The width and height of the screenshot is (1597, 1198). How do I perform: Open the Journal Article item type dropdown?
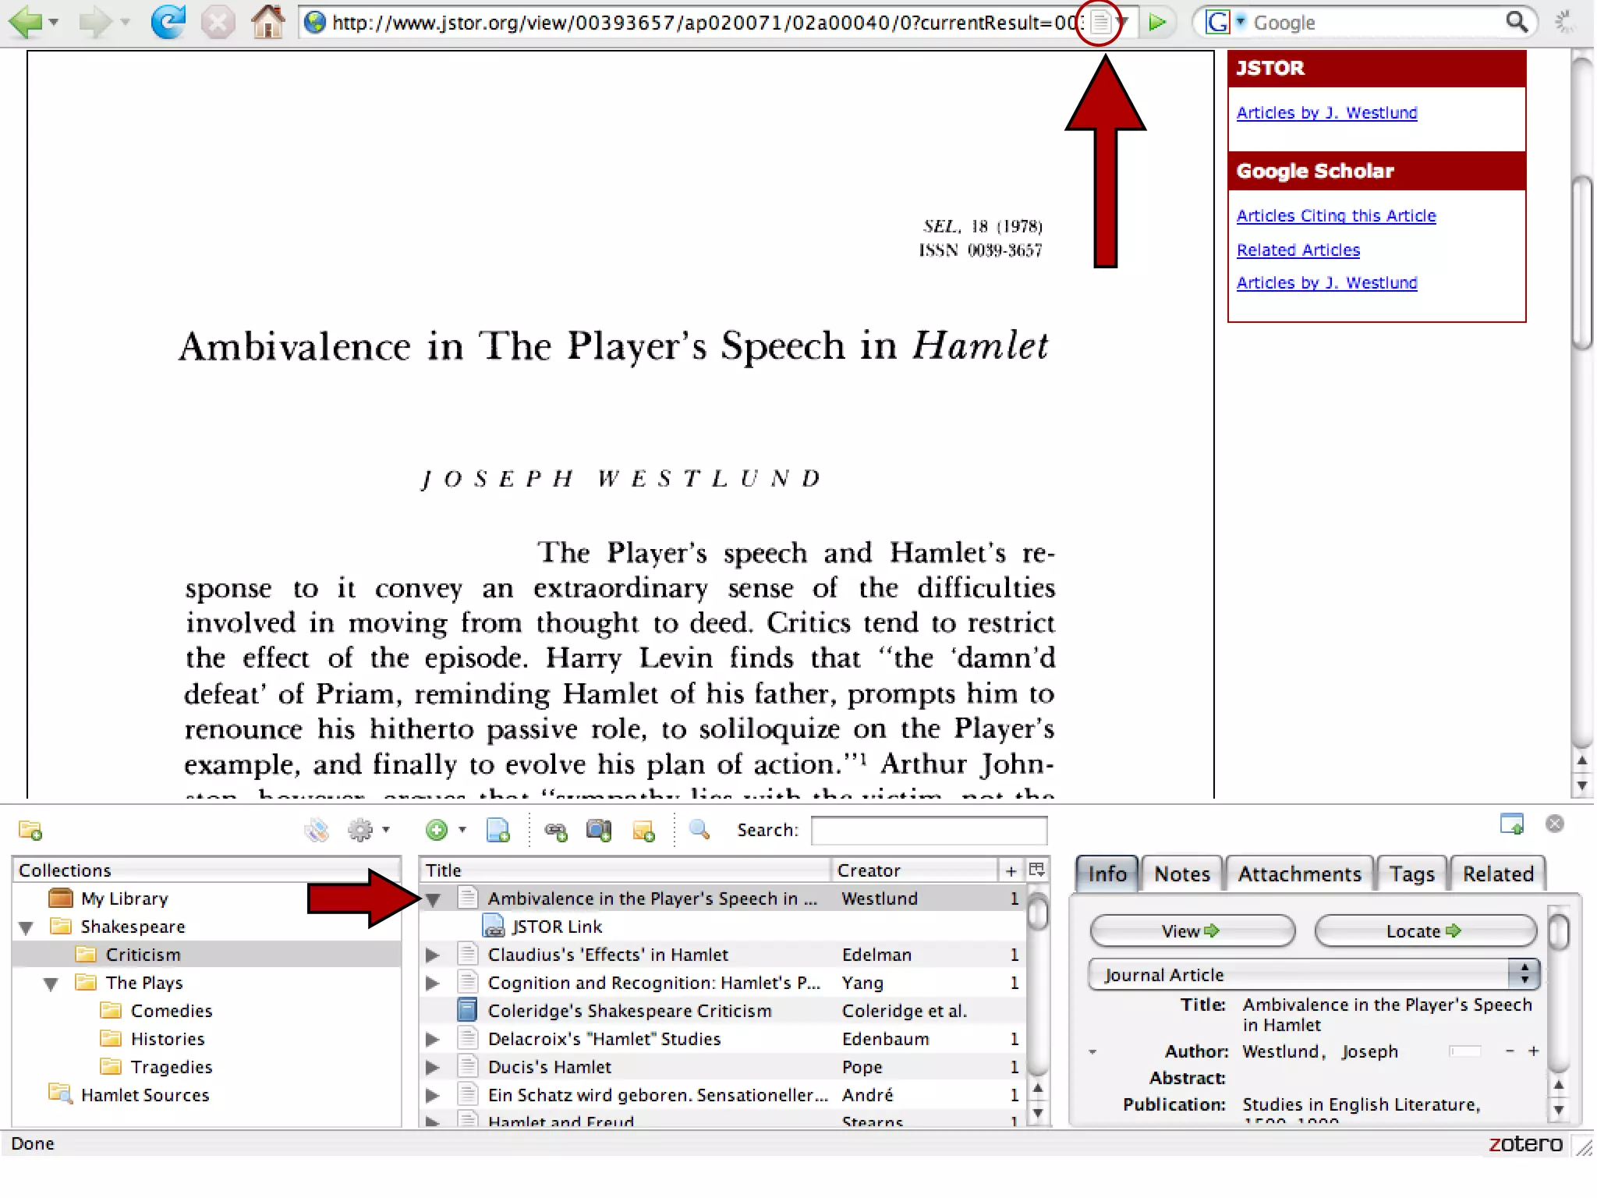[x=1314, y=975]
